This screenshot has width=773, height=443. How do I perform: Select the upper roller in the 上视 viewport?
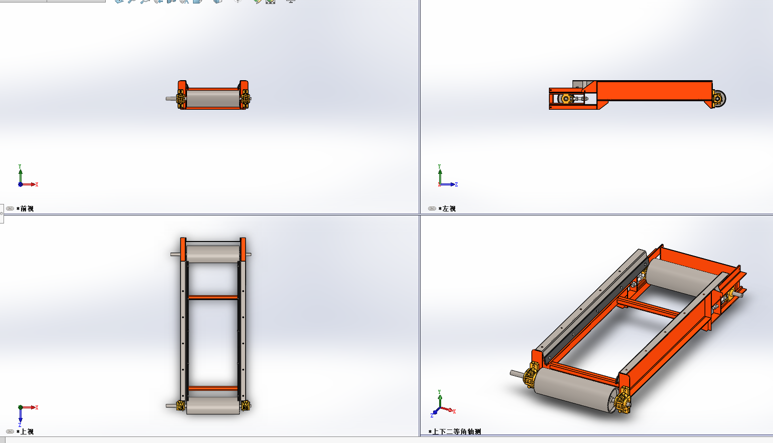pyautogui.click(x=213, y=254)
